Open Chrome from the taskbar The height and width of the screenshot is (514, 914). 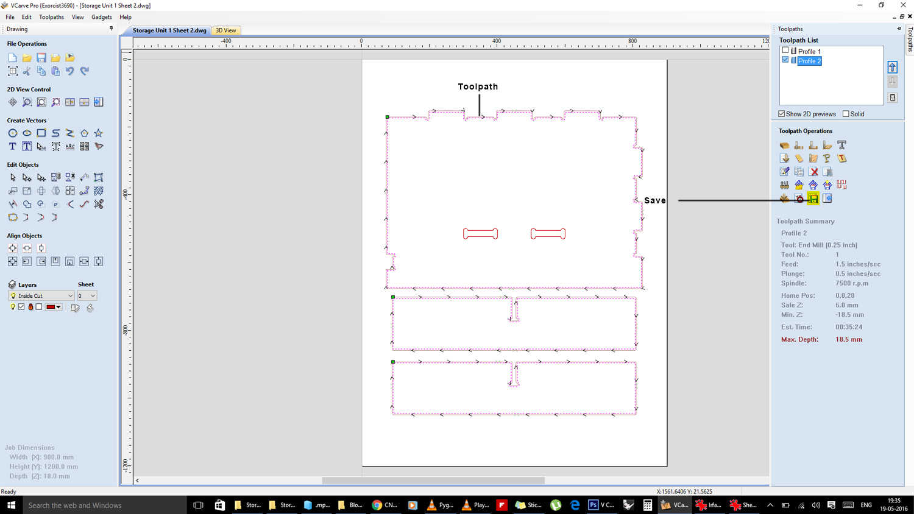pos(384,505)
